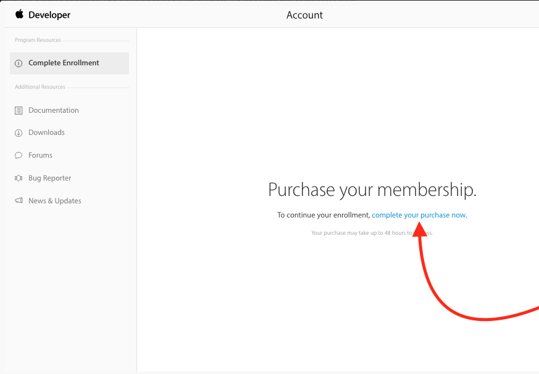Open Documentation from sidebar
Screen dimensions: 539x374
54,110
